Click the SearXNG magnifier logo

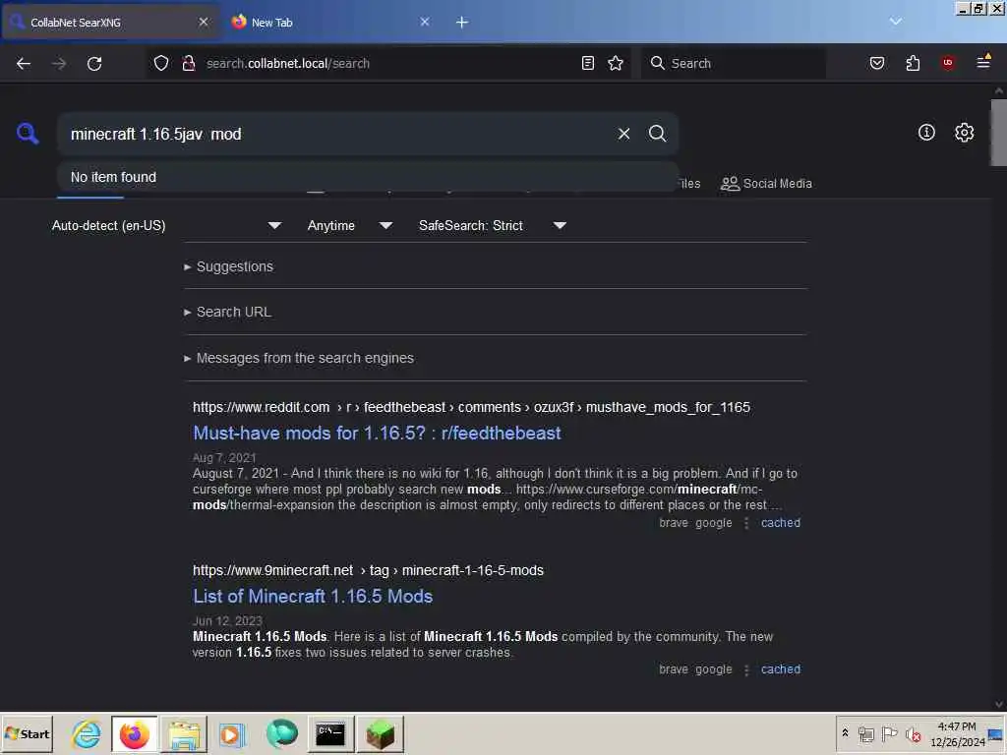[28, 134]
